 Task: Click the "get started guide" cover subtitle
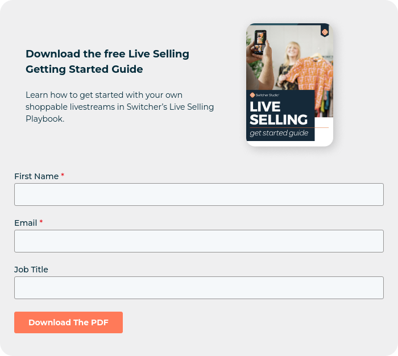click(x=279, y=134)
